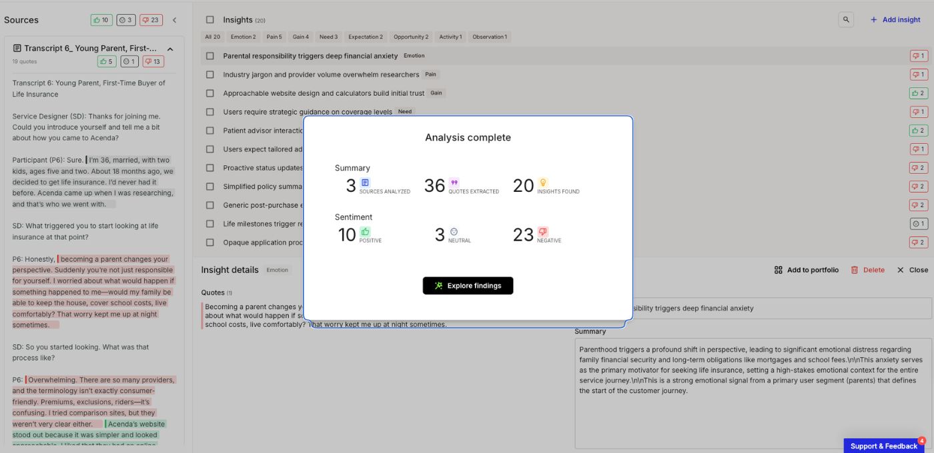Click Add insight
The image size is (934, 453).
coord(895,20)
